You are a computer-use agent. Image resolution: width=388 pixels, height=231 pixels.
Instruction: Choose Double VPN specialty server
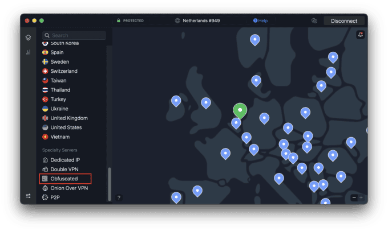click(64, 170)
